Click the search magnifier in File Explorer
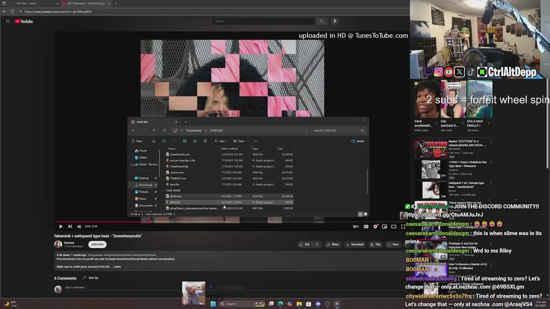 pos(362,130)
